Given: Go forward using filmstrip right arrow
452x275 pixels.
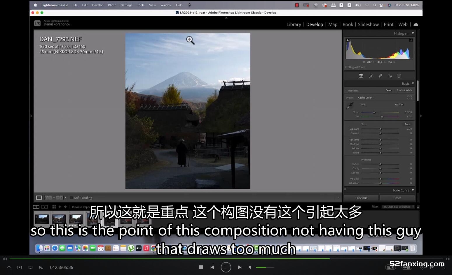Looking at the screenshot, I should [65, 207].
